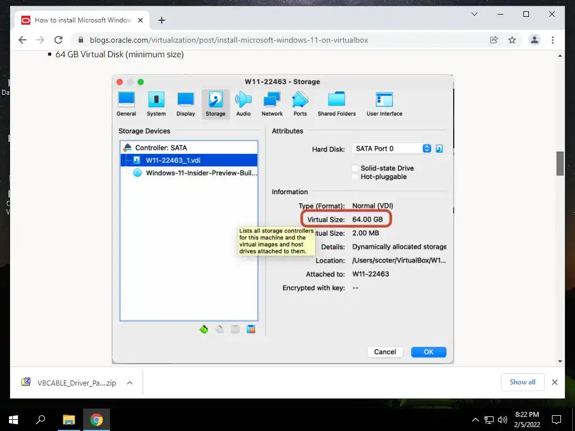The width and height of the screenshot is (575, 431).
Task: Click the address bar URL
Action: point(229,40)
